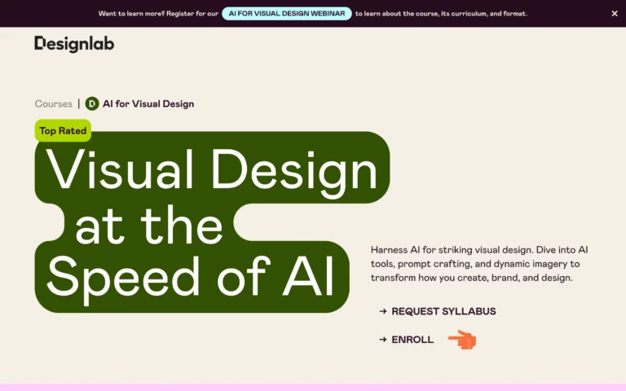Click the orange pointing hand icon
This screenshot has height=391, width=626.
click(463, 340)
